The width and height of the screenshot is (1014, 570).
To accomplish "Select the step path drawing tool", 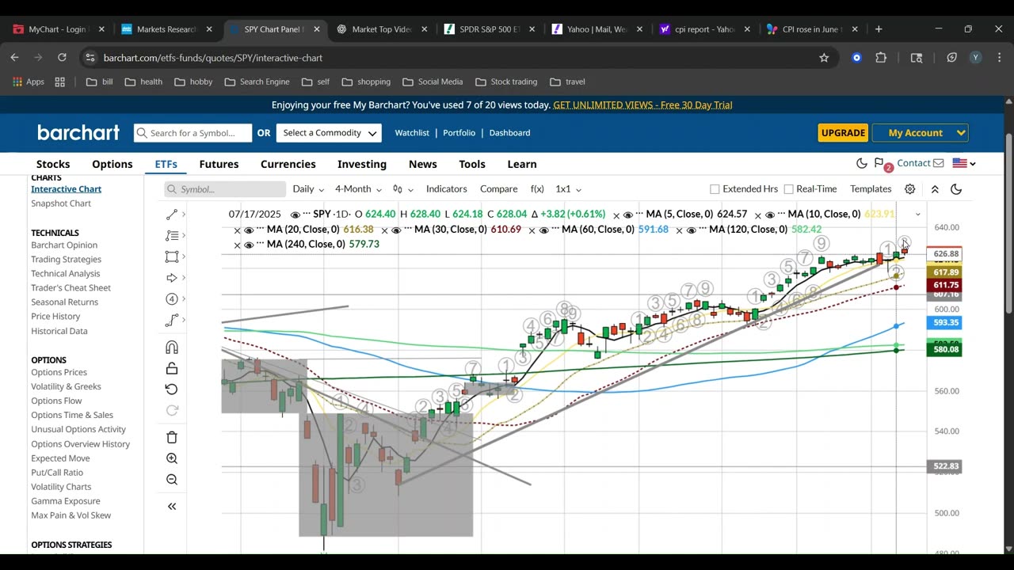I will click(172, 320).
